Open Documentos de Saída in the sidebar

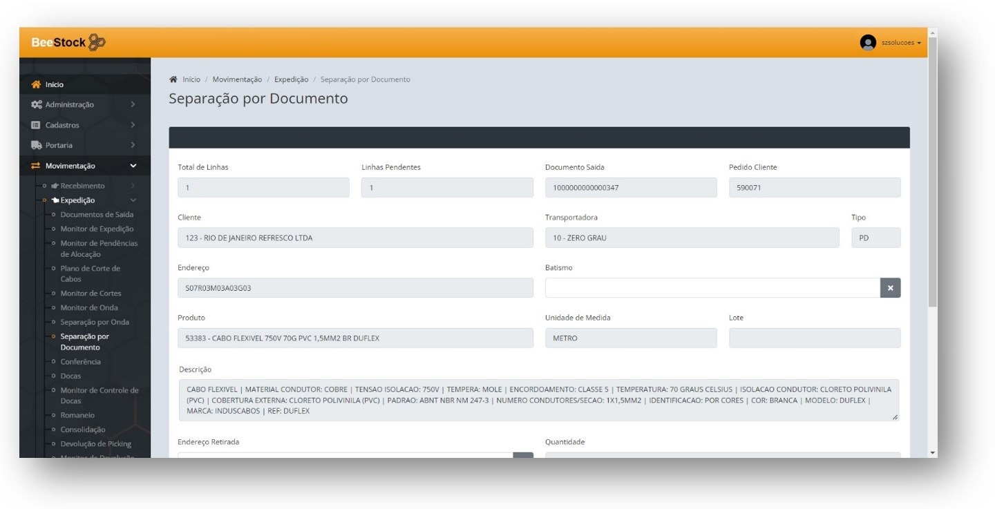click(97, 215)
